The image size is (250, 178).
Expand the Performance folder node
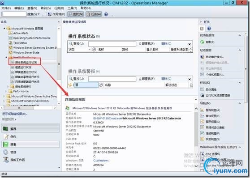pyautogui.click(x=6, y=91)
